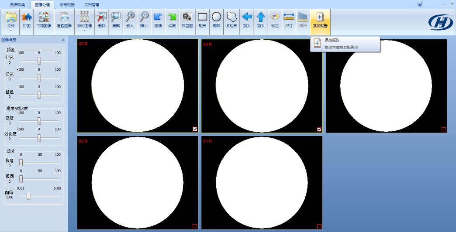Open the 文件 (File) dropdown menu
Image resolution: width=456 pixels, height=232 pixels.
point(11,22)
